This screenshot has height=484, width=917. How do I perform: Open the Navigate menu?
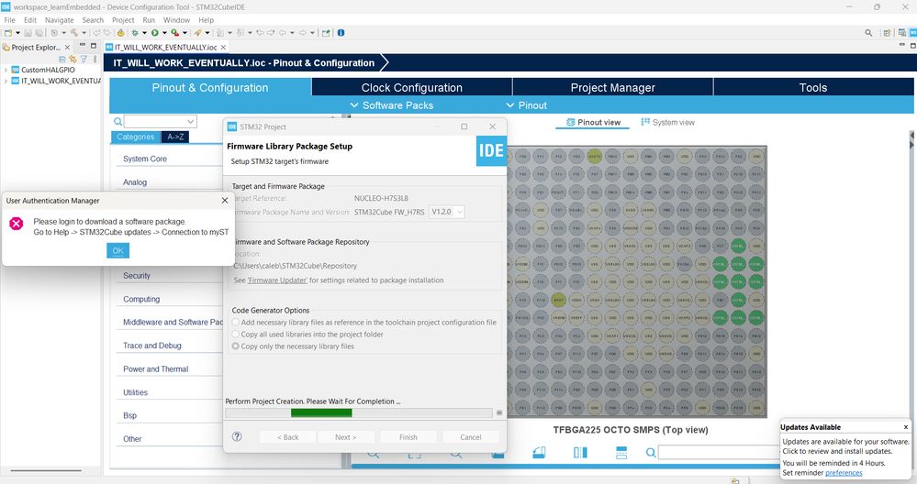pyautogui.click(x=60, y=20)
